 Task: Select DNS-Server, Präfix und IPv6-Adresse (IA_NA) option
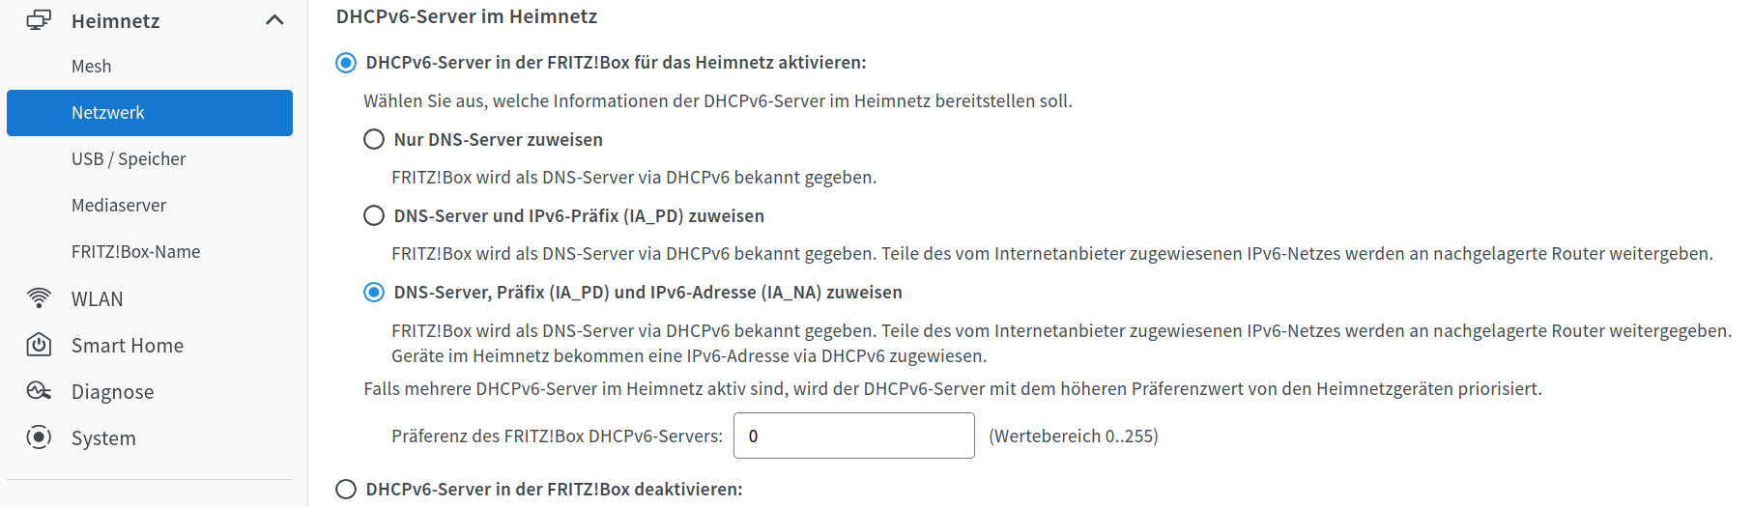point(374,292)
